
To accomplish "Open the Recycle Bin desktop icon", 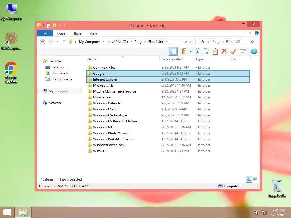I will coord(277,188).
